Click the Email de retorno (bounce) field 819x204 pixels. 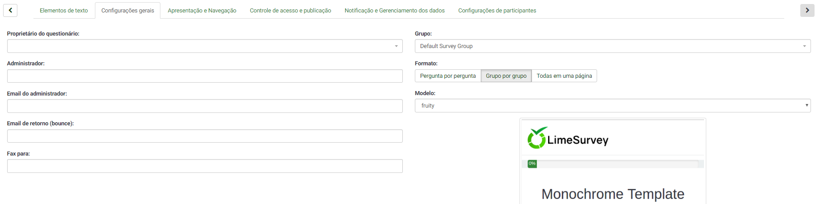[205, 136]
